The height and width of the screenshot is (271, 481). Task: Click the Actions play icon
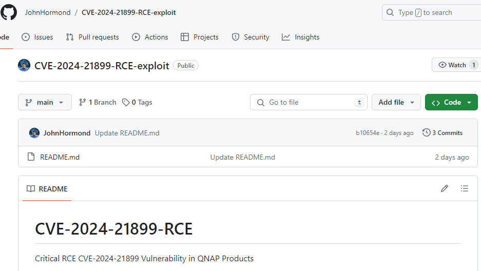(136, 37)
